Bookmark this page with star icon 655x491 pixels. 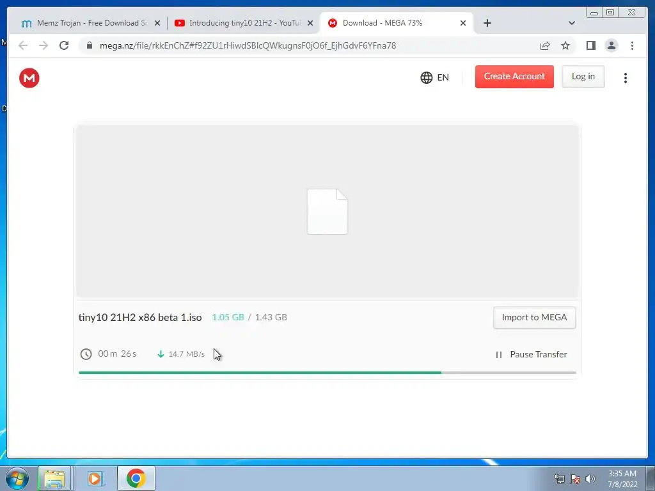coord(565,45)
